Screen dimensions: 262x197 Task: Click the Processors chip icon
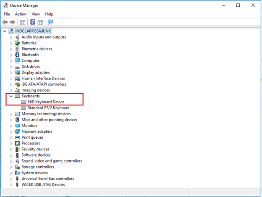point(17,143)
